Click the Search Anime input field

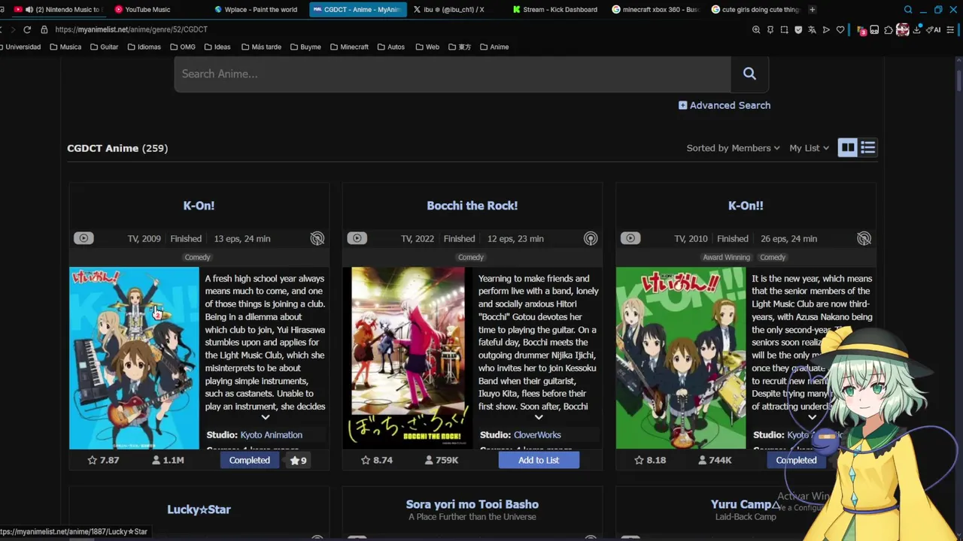click(452, 74)
